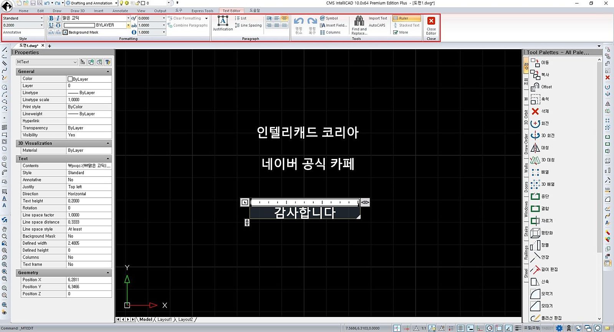
Task: Toggle Italic text formatting
Action: tap(58, 18)
